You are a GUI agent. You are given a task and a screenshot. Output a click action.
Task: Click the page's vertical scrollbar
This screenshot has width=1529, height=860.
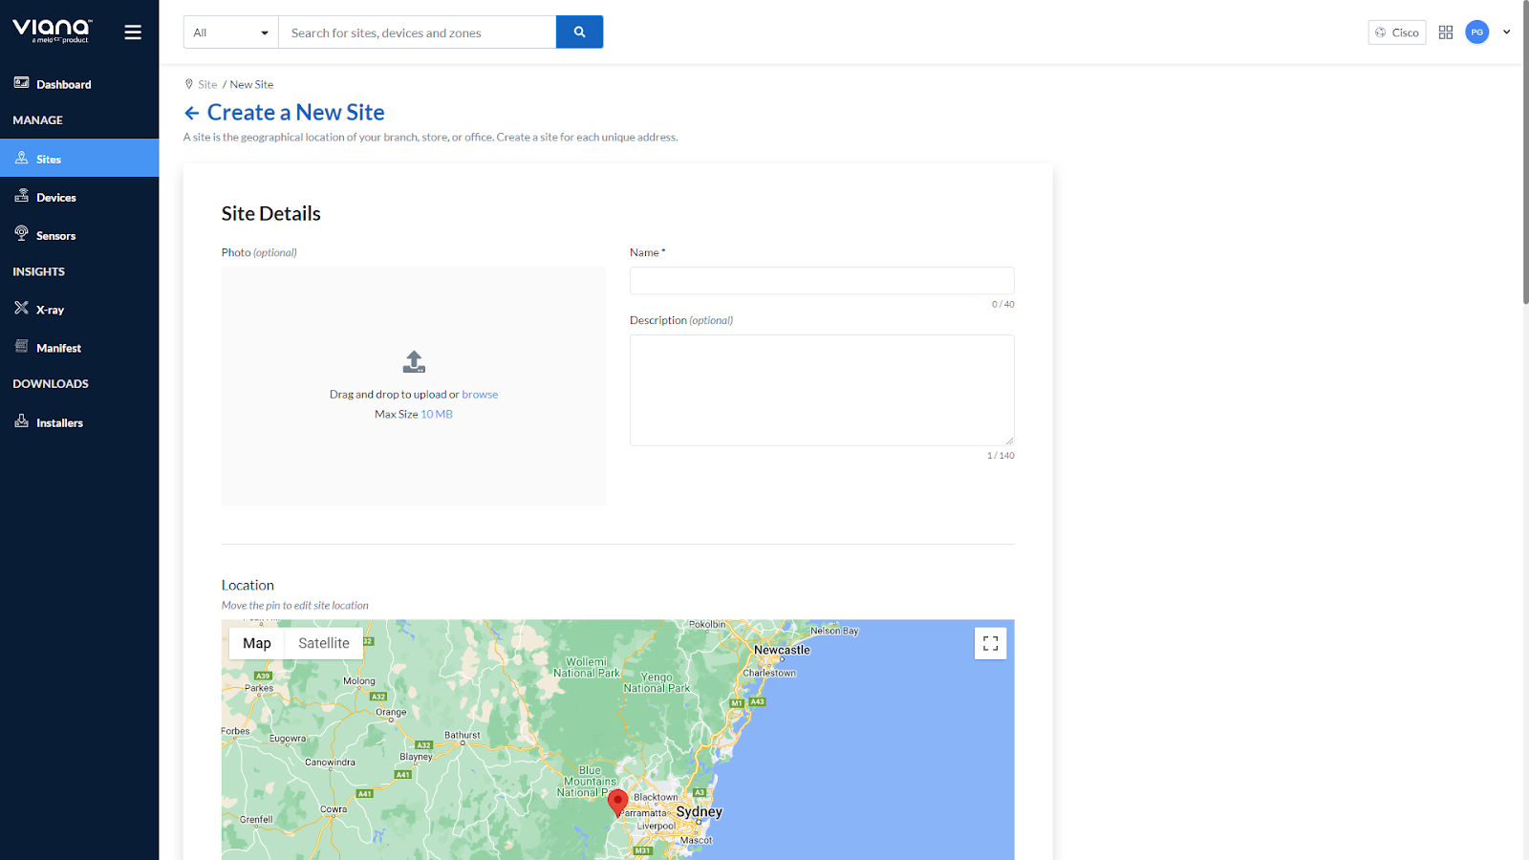[x=1525, y=153]
